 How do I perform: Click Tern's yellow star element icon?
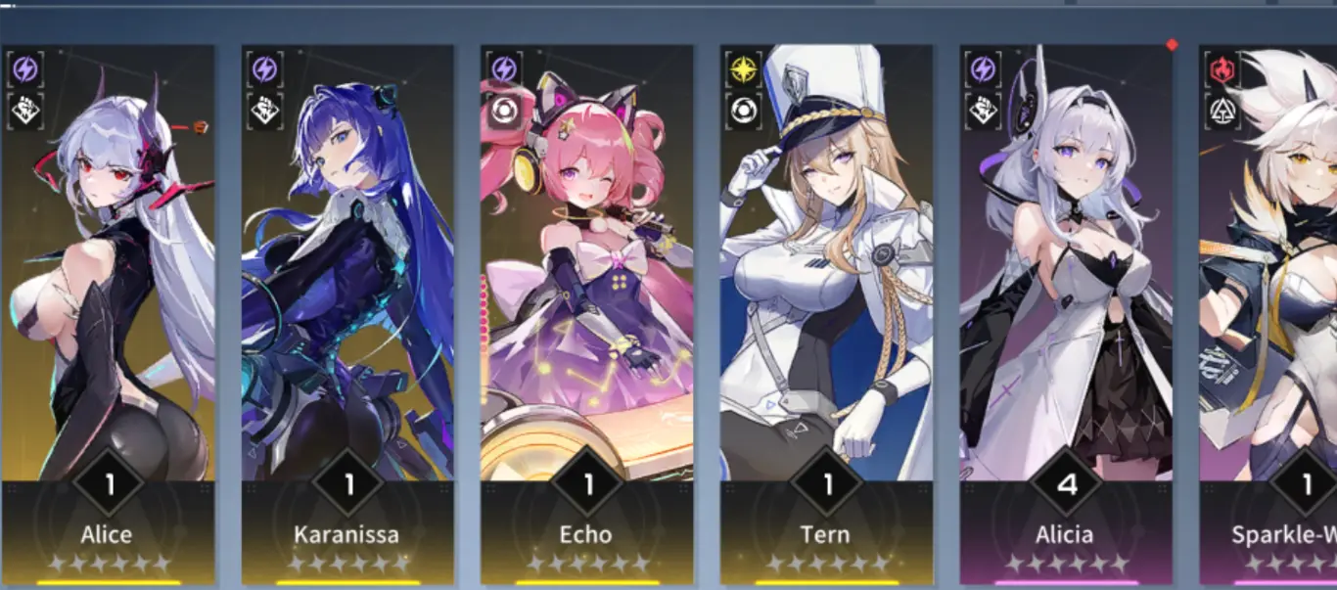pos(743,69)
